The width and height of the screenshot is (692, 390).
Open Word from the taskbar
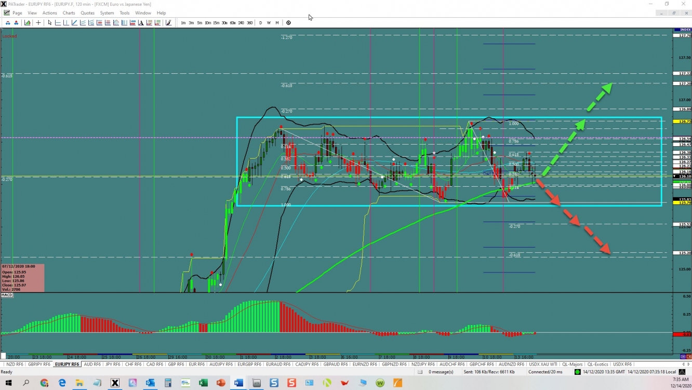238,383
